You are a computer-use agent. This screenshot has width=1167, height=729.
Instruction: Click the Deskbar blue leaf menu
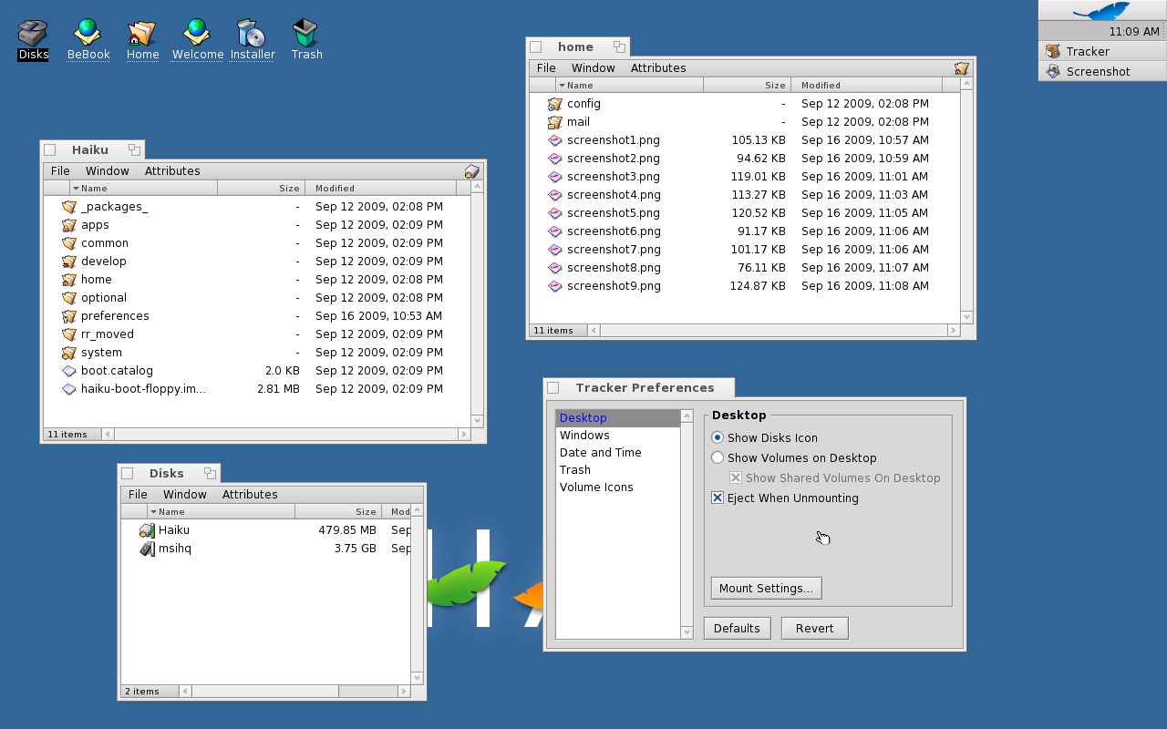(x=1102, y=10)
